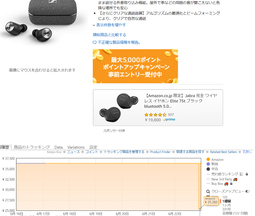
Task: Click the スポンサー付き label
Action: click(x=114, y=131)
